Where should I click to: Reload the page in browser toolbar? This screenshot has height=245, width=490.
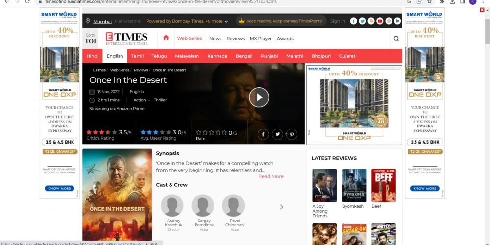pyautogui.click(x=27, y=1)
